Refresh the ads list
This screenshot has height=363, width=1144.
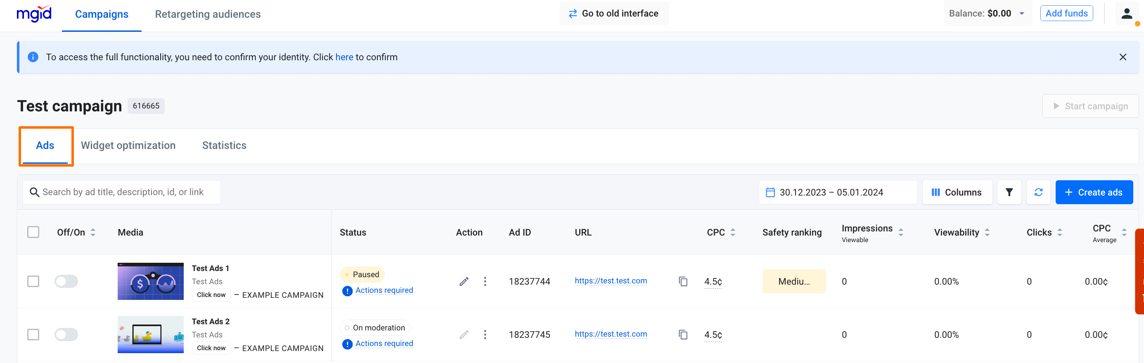point(1038,192)
